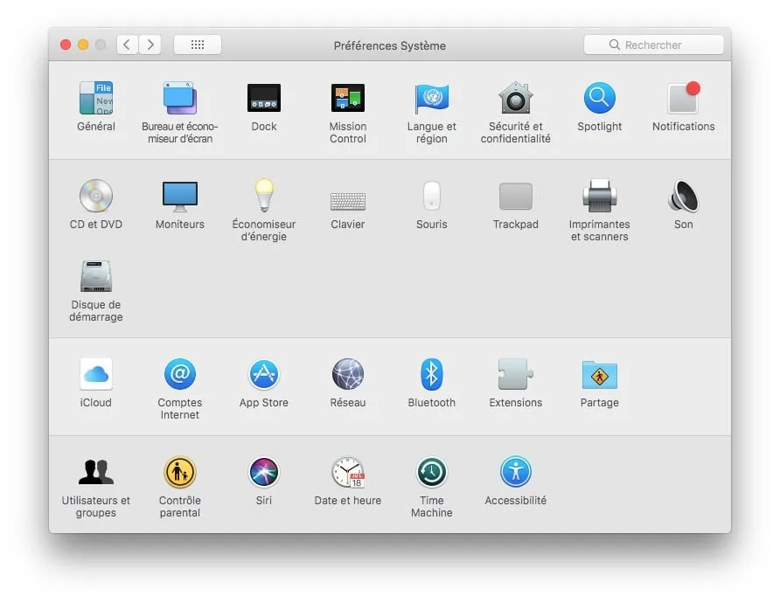
Task: Open Contrôle parental settings
Action: [179, 472]
